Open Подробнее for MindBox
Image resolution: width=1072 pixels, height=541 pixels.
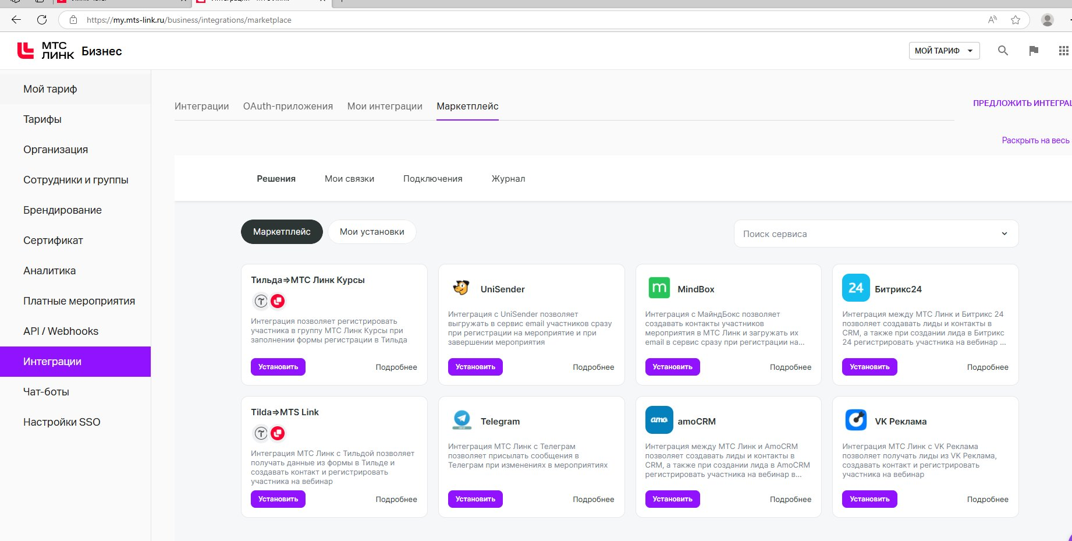tap(790, 367)
